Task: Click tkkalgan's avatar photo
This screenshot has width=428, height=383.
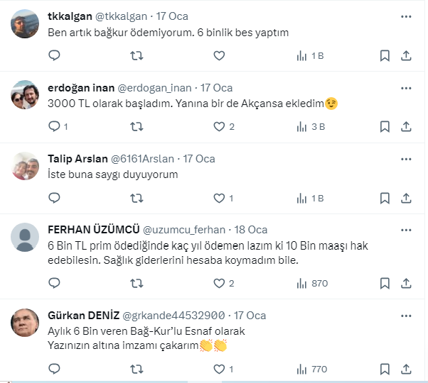Action: coord(26,25)
